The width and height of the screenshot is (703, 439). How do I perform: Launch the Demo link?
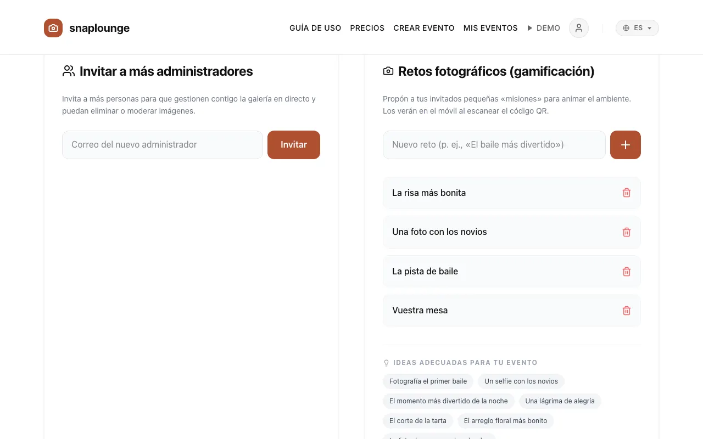(x=544, y=28)
